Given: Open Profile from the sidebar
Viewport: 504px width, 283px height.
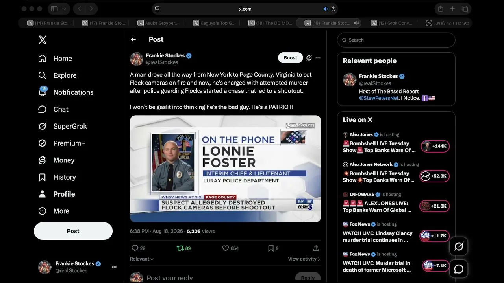Looking at the screenshot, I should coord(56,194).
